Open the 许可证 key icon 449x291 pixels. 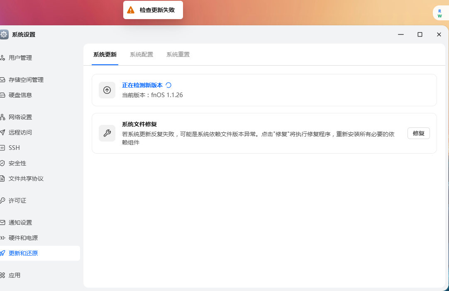pyautogui.click(x=2, y=201)
